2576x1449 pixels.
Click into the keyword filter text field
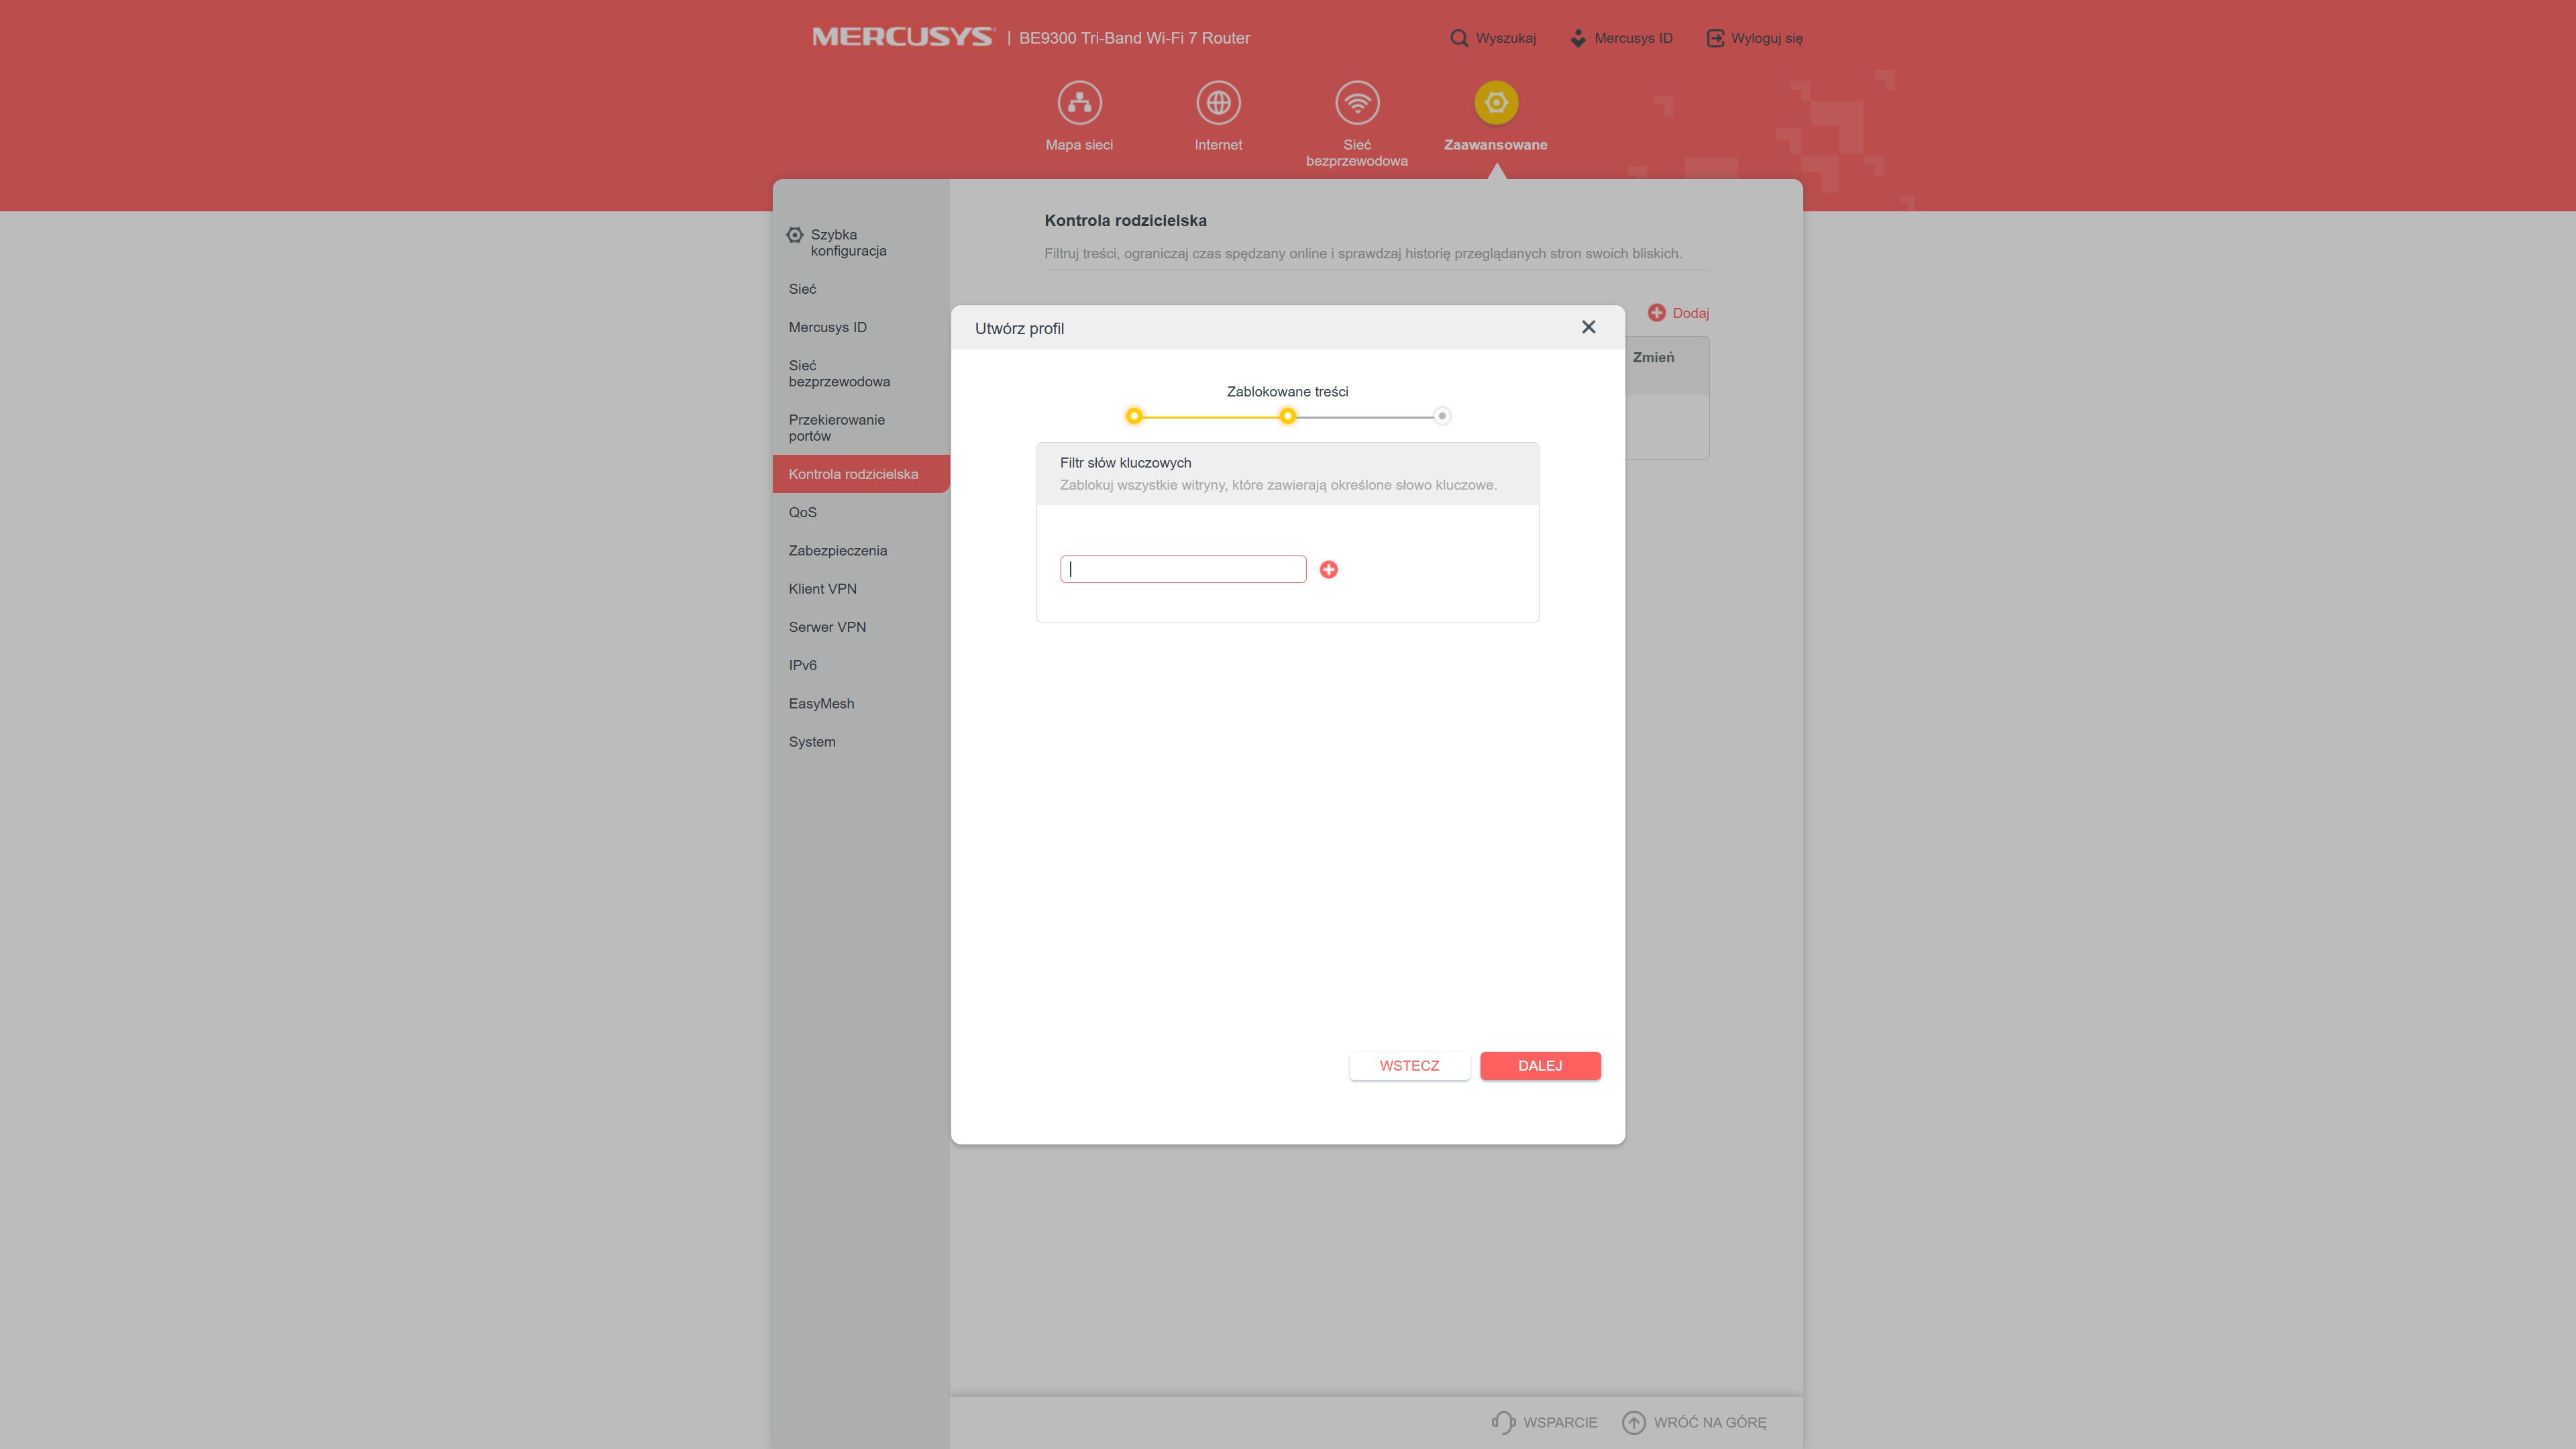pos(1183,569)
